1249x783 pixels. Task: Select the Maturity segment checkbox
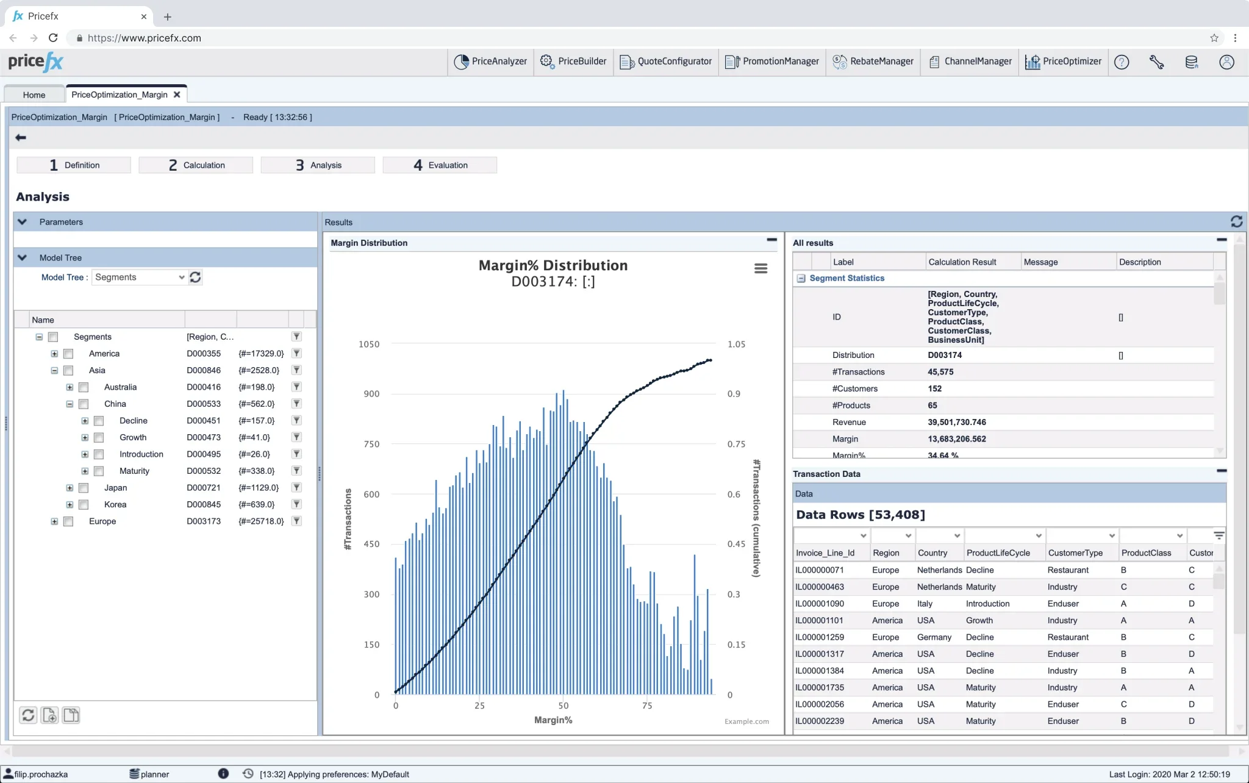tap(99, 471)
